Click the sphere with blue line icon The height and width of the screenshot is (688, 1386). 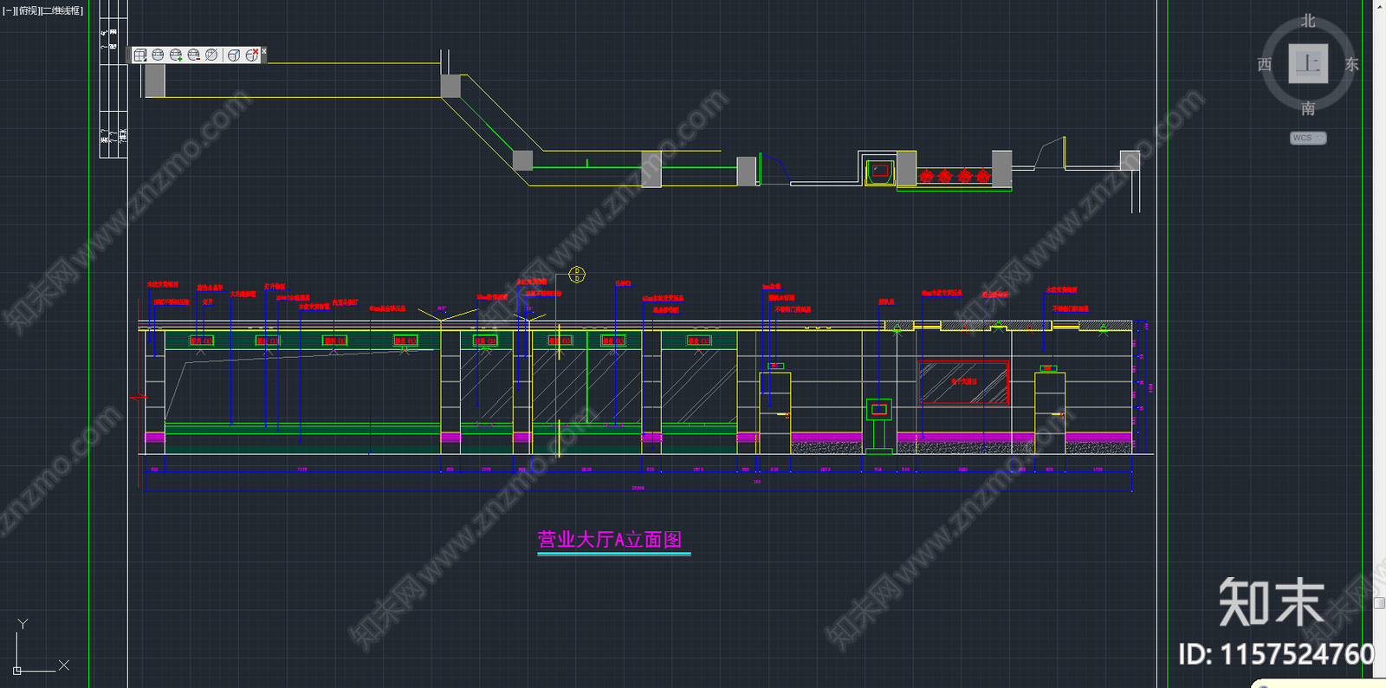233,55
